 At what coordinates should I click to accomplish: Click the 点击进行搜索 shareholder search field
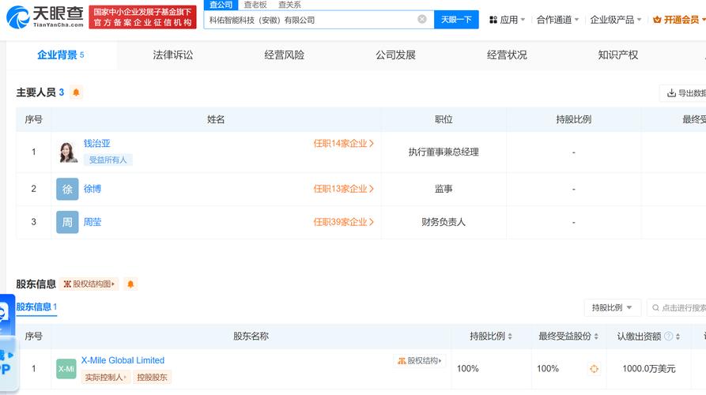tap(677, 308)
